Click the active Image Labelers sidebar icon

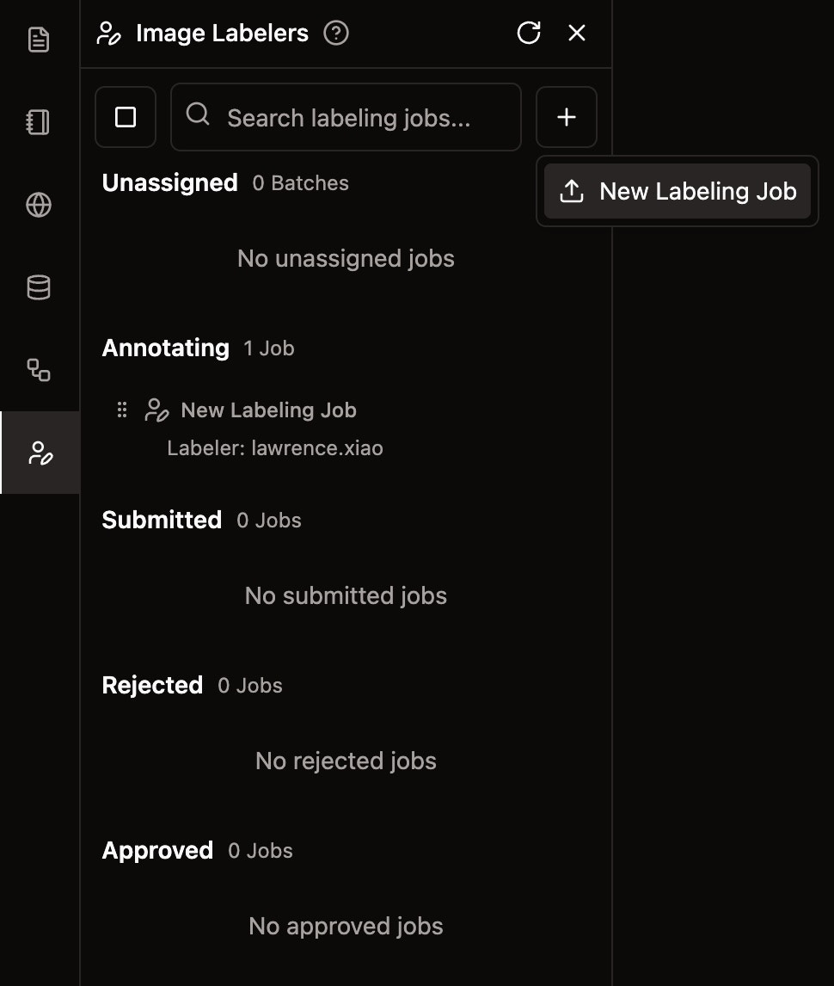39,453
